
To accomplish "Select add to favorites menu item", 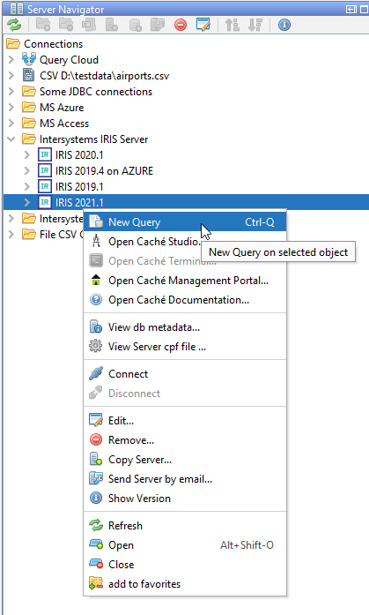I will [185, 583].
